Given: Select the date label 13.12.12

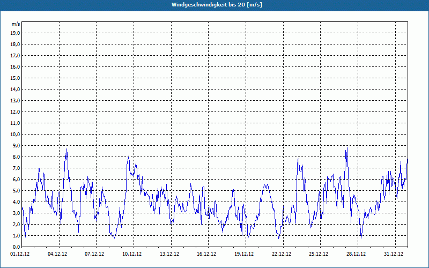Looking at the screenshot, I should [x=169, y=254].
